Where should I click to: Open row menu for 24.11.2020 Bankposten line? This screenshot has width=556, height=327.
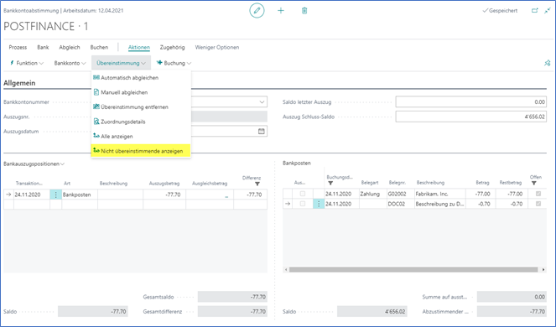(55, 195)
